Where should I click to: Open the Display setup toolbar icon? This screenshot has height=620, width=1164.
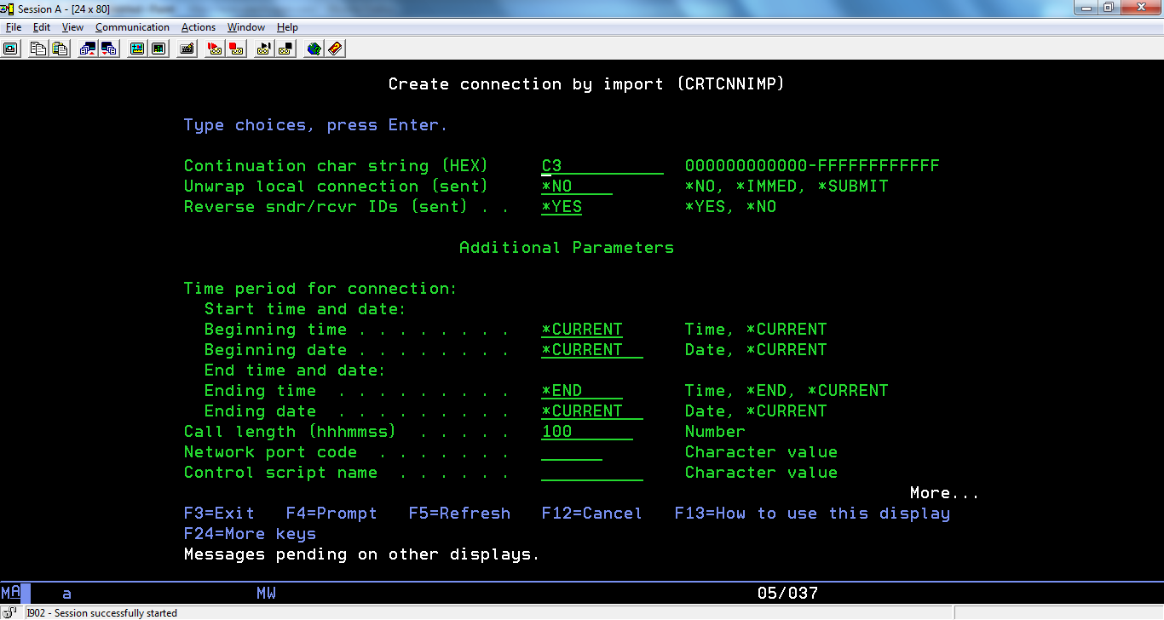(x=137, y=49)
